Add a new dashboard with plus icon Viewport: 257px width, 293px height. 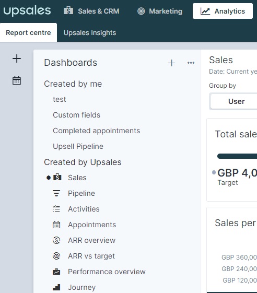click(x=171, y=63)
